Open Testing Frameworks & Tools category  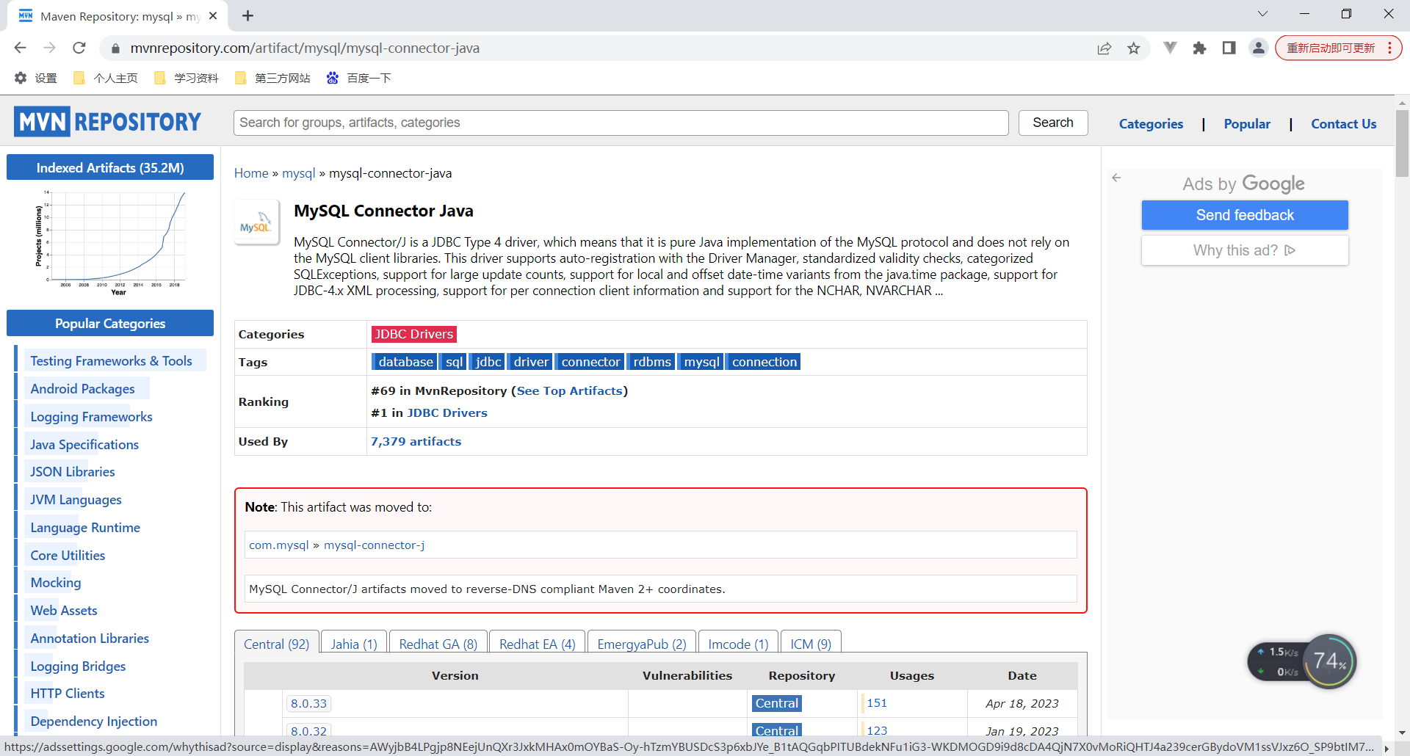pyautogui.click(x=112, y=360)
